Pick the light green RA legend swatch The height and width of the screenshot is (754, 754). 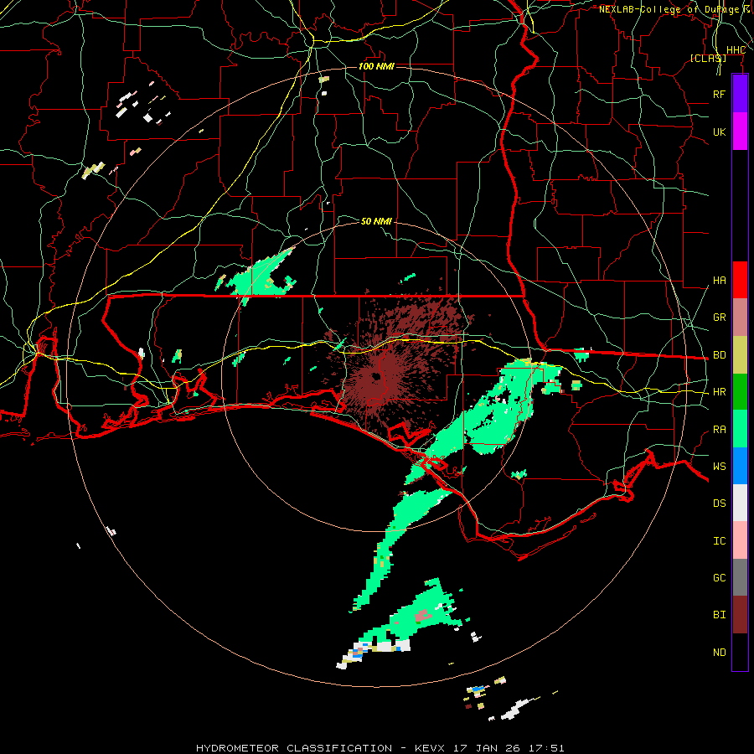tap(740, 429)
